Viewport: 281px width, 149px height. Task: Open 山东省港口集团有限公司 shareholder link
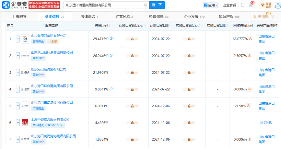tap(49, 36)
